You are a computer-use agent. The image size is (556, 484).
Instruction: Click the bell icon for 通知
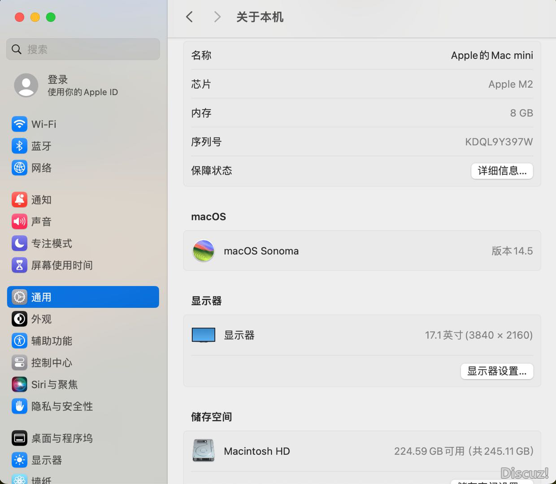[x=19, y=199]
